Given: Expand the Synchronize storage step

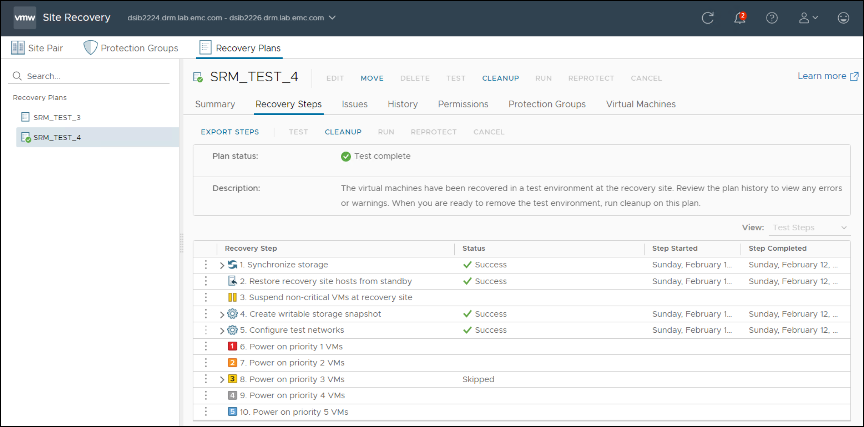Looking at the screenshot, I should pos(222,265).
